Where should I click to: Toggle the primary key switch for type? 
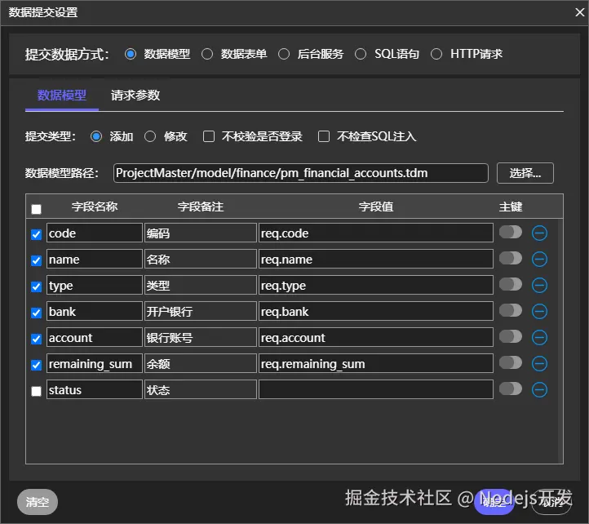click(x=511, y=285)
